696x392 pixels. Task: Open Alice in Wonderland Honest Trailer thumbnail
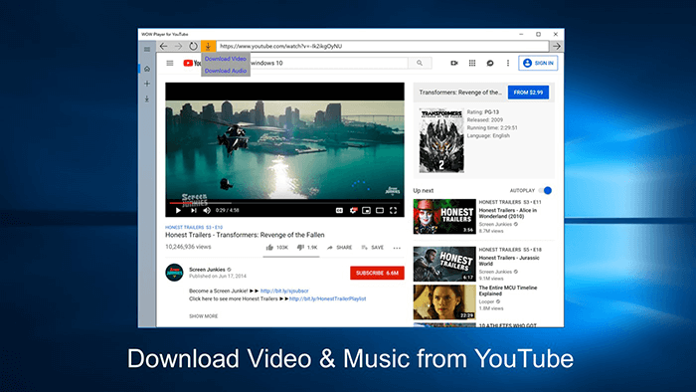pos(444,217)
